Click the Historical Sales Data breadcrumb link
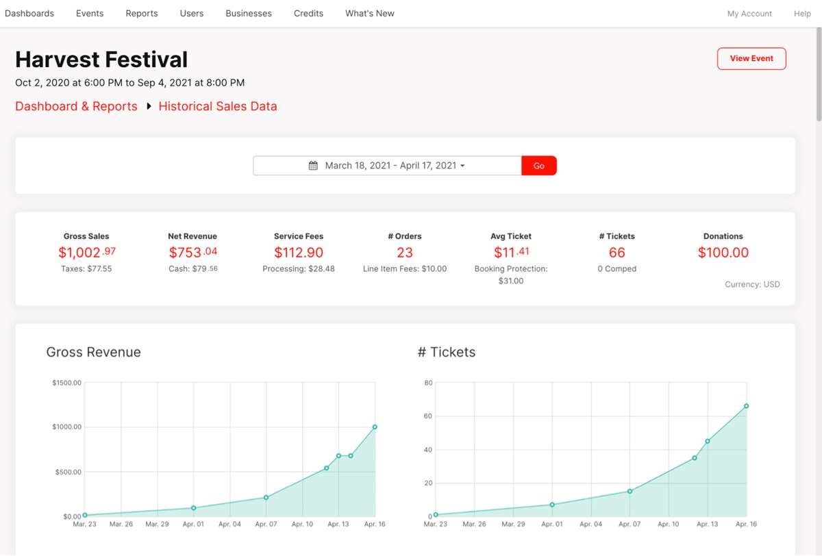This screenshot has width=822, height=556. click(217, 106)
